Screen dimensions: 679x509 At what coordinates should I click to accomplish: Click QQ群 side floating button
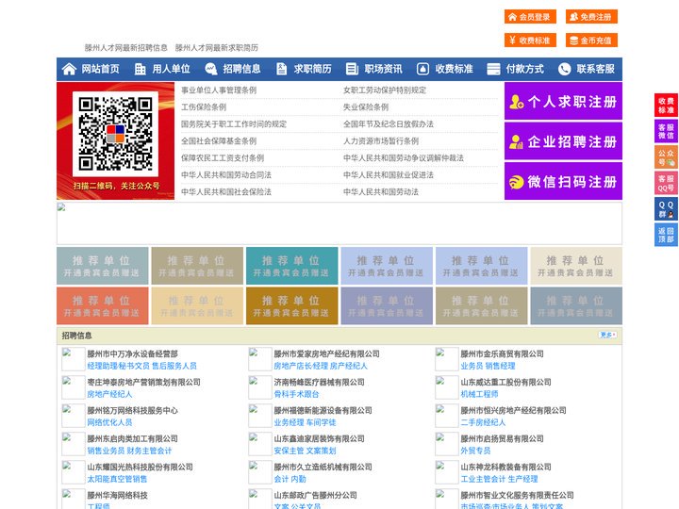click(x=666, y=209)
